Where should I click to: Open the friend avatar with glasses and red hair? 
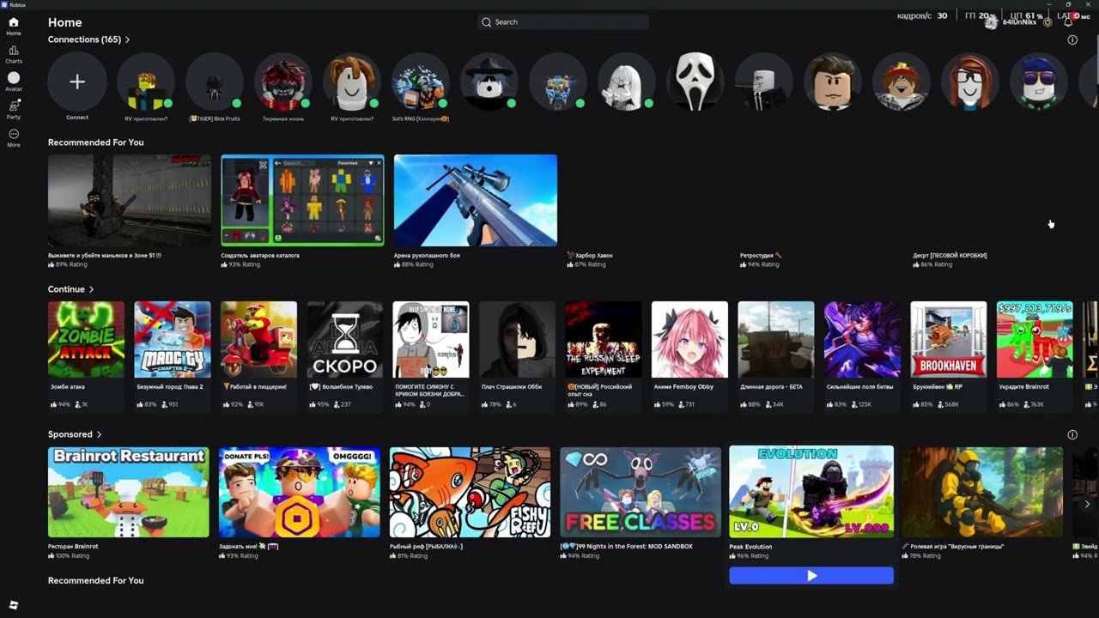click(x=970, y=82)
